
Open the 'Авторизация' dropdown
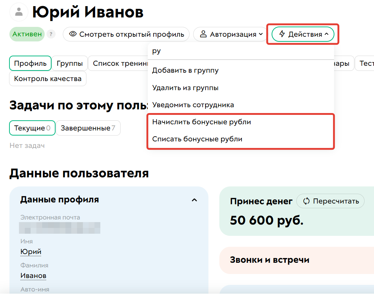(x=230, y=34)
